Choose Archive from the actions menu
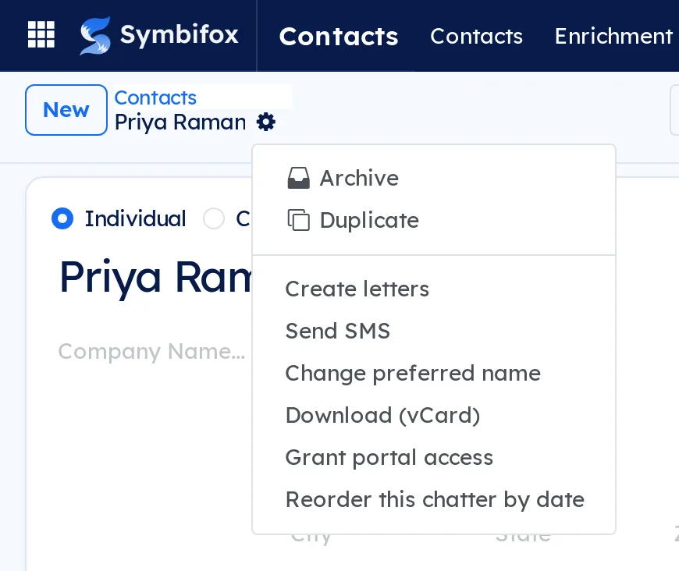This screenshot has width=679, height=571. [x=434, y=178]
